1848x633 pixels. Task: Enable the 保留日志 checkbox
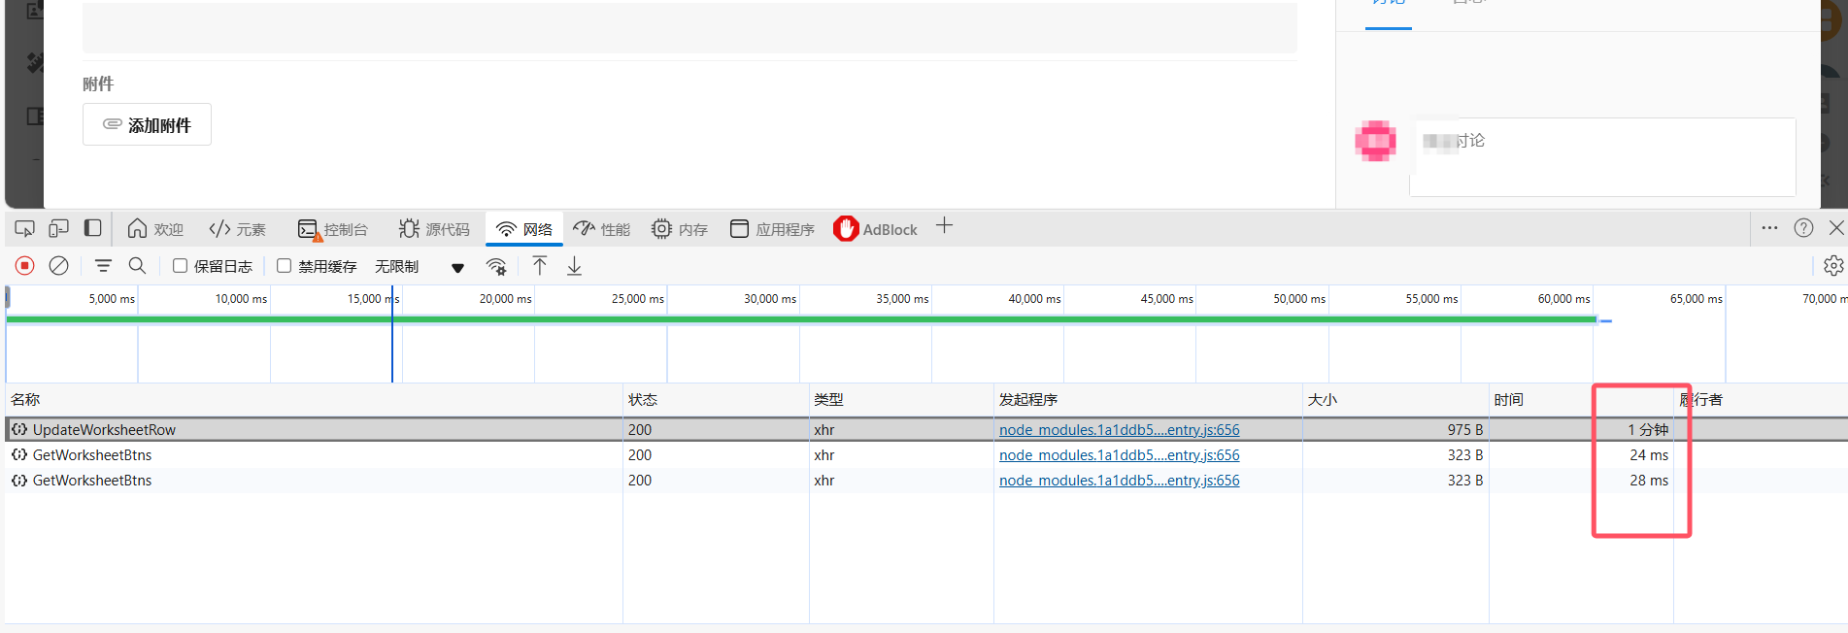tap(181, 266)
